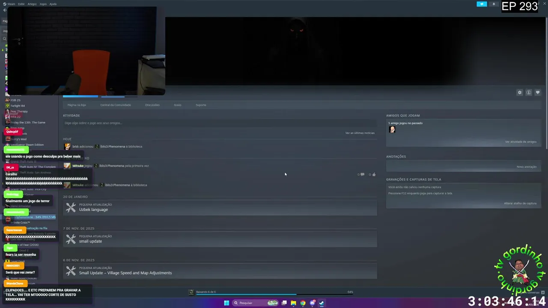The width and height of the screenshot is (548, 308).
Task: Select Friday the 13th: The Game
Action: coord(28,122)
